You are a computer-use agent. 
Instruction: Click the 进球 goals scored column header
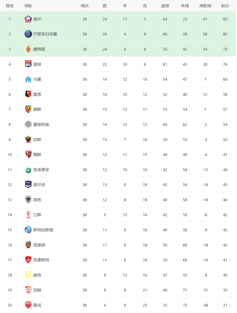coord(165,6)
